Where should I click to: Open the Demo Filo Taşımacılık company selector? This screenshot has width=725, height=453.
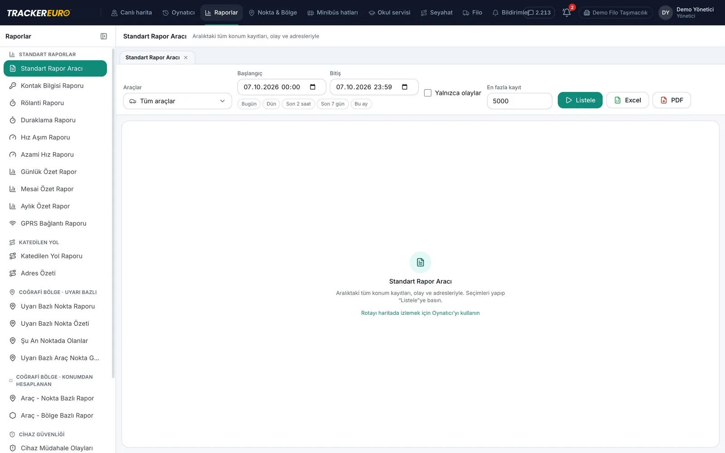coord(616,13)
